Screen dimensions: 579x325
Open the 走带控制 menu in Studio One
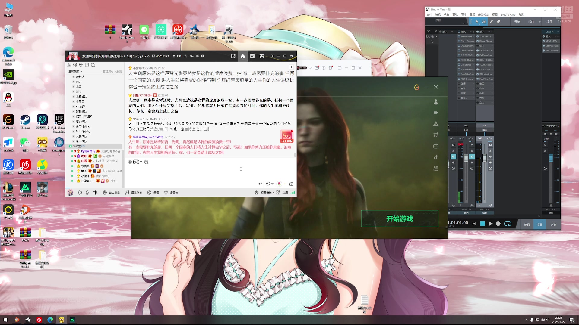click(483, 14)
